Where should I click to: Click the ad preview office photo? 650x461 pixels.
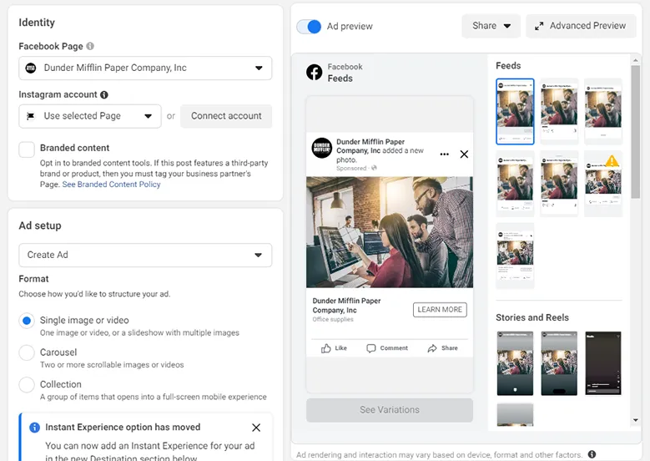390,232
